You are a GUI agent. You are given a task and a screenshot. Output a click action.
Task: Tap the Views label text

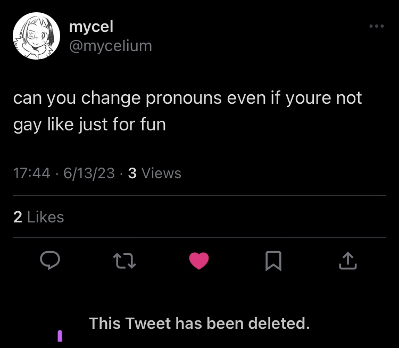pyautogui.click(x=162, y=173)
